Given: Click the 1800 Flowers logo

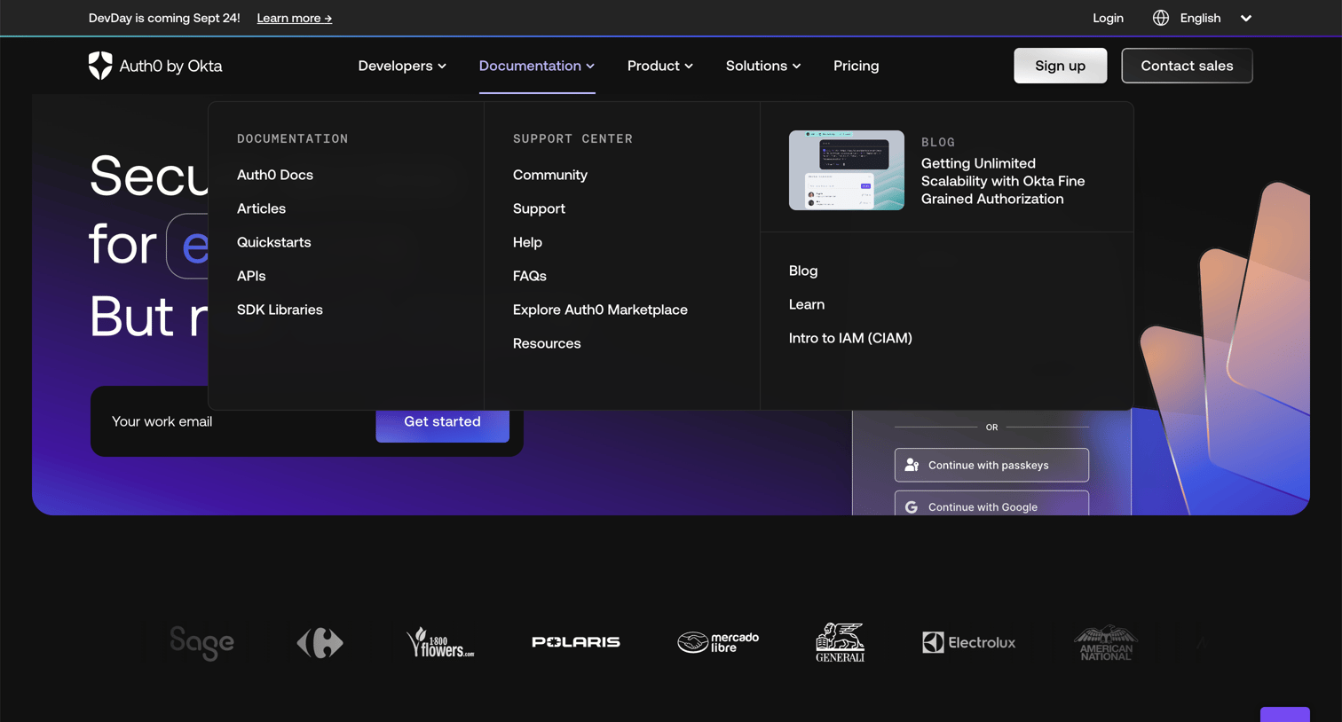Looking at the screenshot, I should [440, 642].
